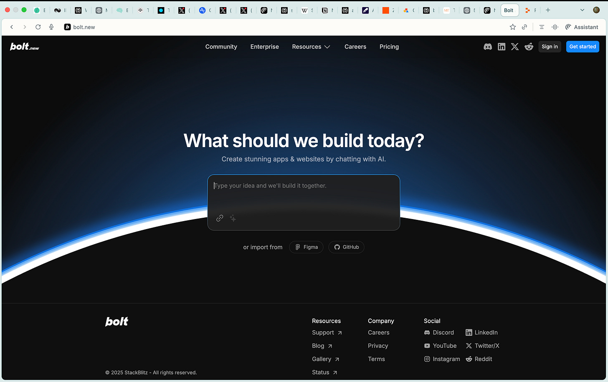The height and width of the screenshot is (382, 608).
Task: Click the bolt favicon in address bar
Action: [x=67, y=27]
